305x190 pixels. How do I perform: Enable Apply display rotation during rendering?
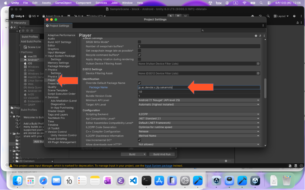[139, 59]
